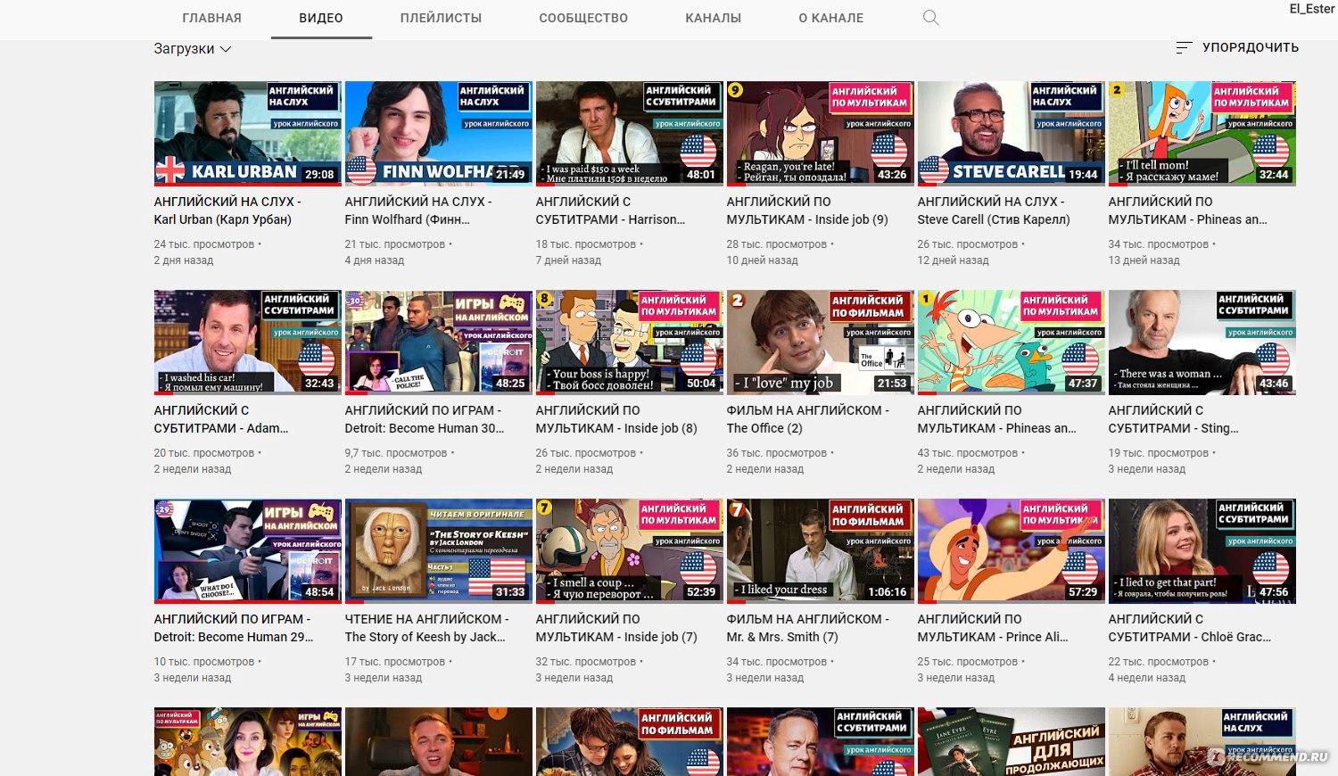Open the Inside job (9) thumbnail
The width and height of the screenshot is (1338, 776).
820,134
